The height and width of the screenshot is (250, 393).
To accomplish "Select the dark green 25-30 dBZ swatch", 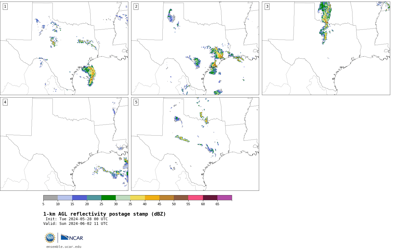I will click(108, 198).
